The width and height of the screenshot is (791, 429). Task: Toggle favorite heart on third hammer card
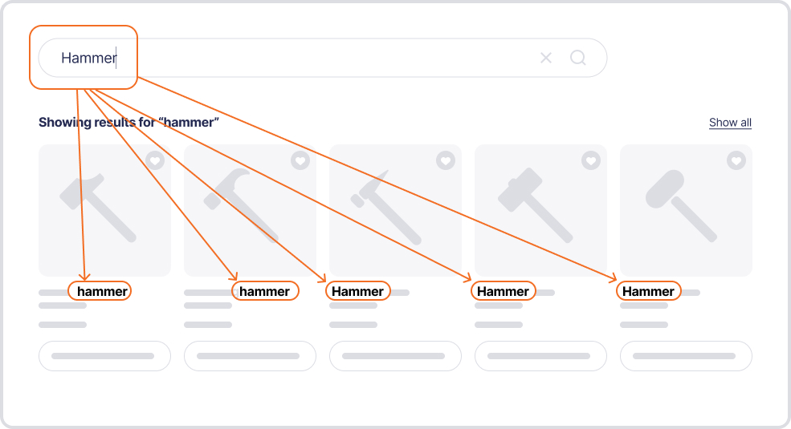click(446, 160)
